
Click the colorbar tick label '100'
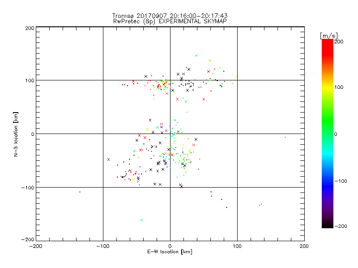[x=339, y=87]
